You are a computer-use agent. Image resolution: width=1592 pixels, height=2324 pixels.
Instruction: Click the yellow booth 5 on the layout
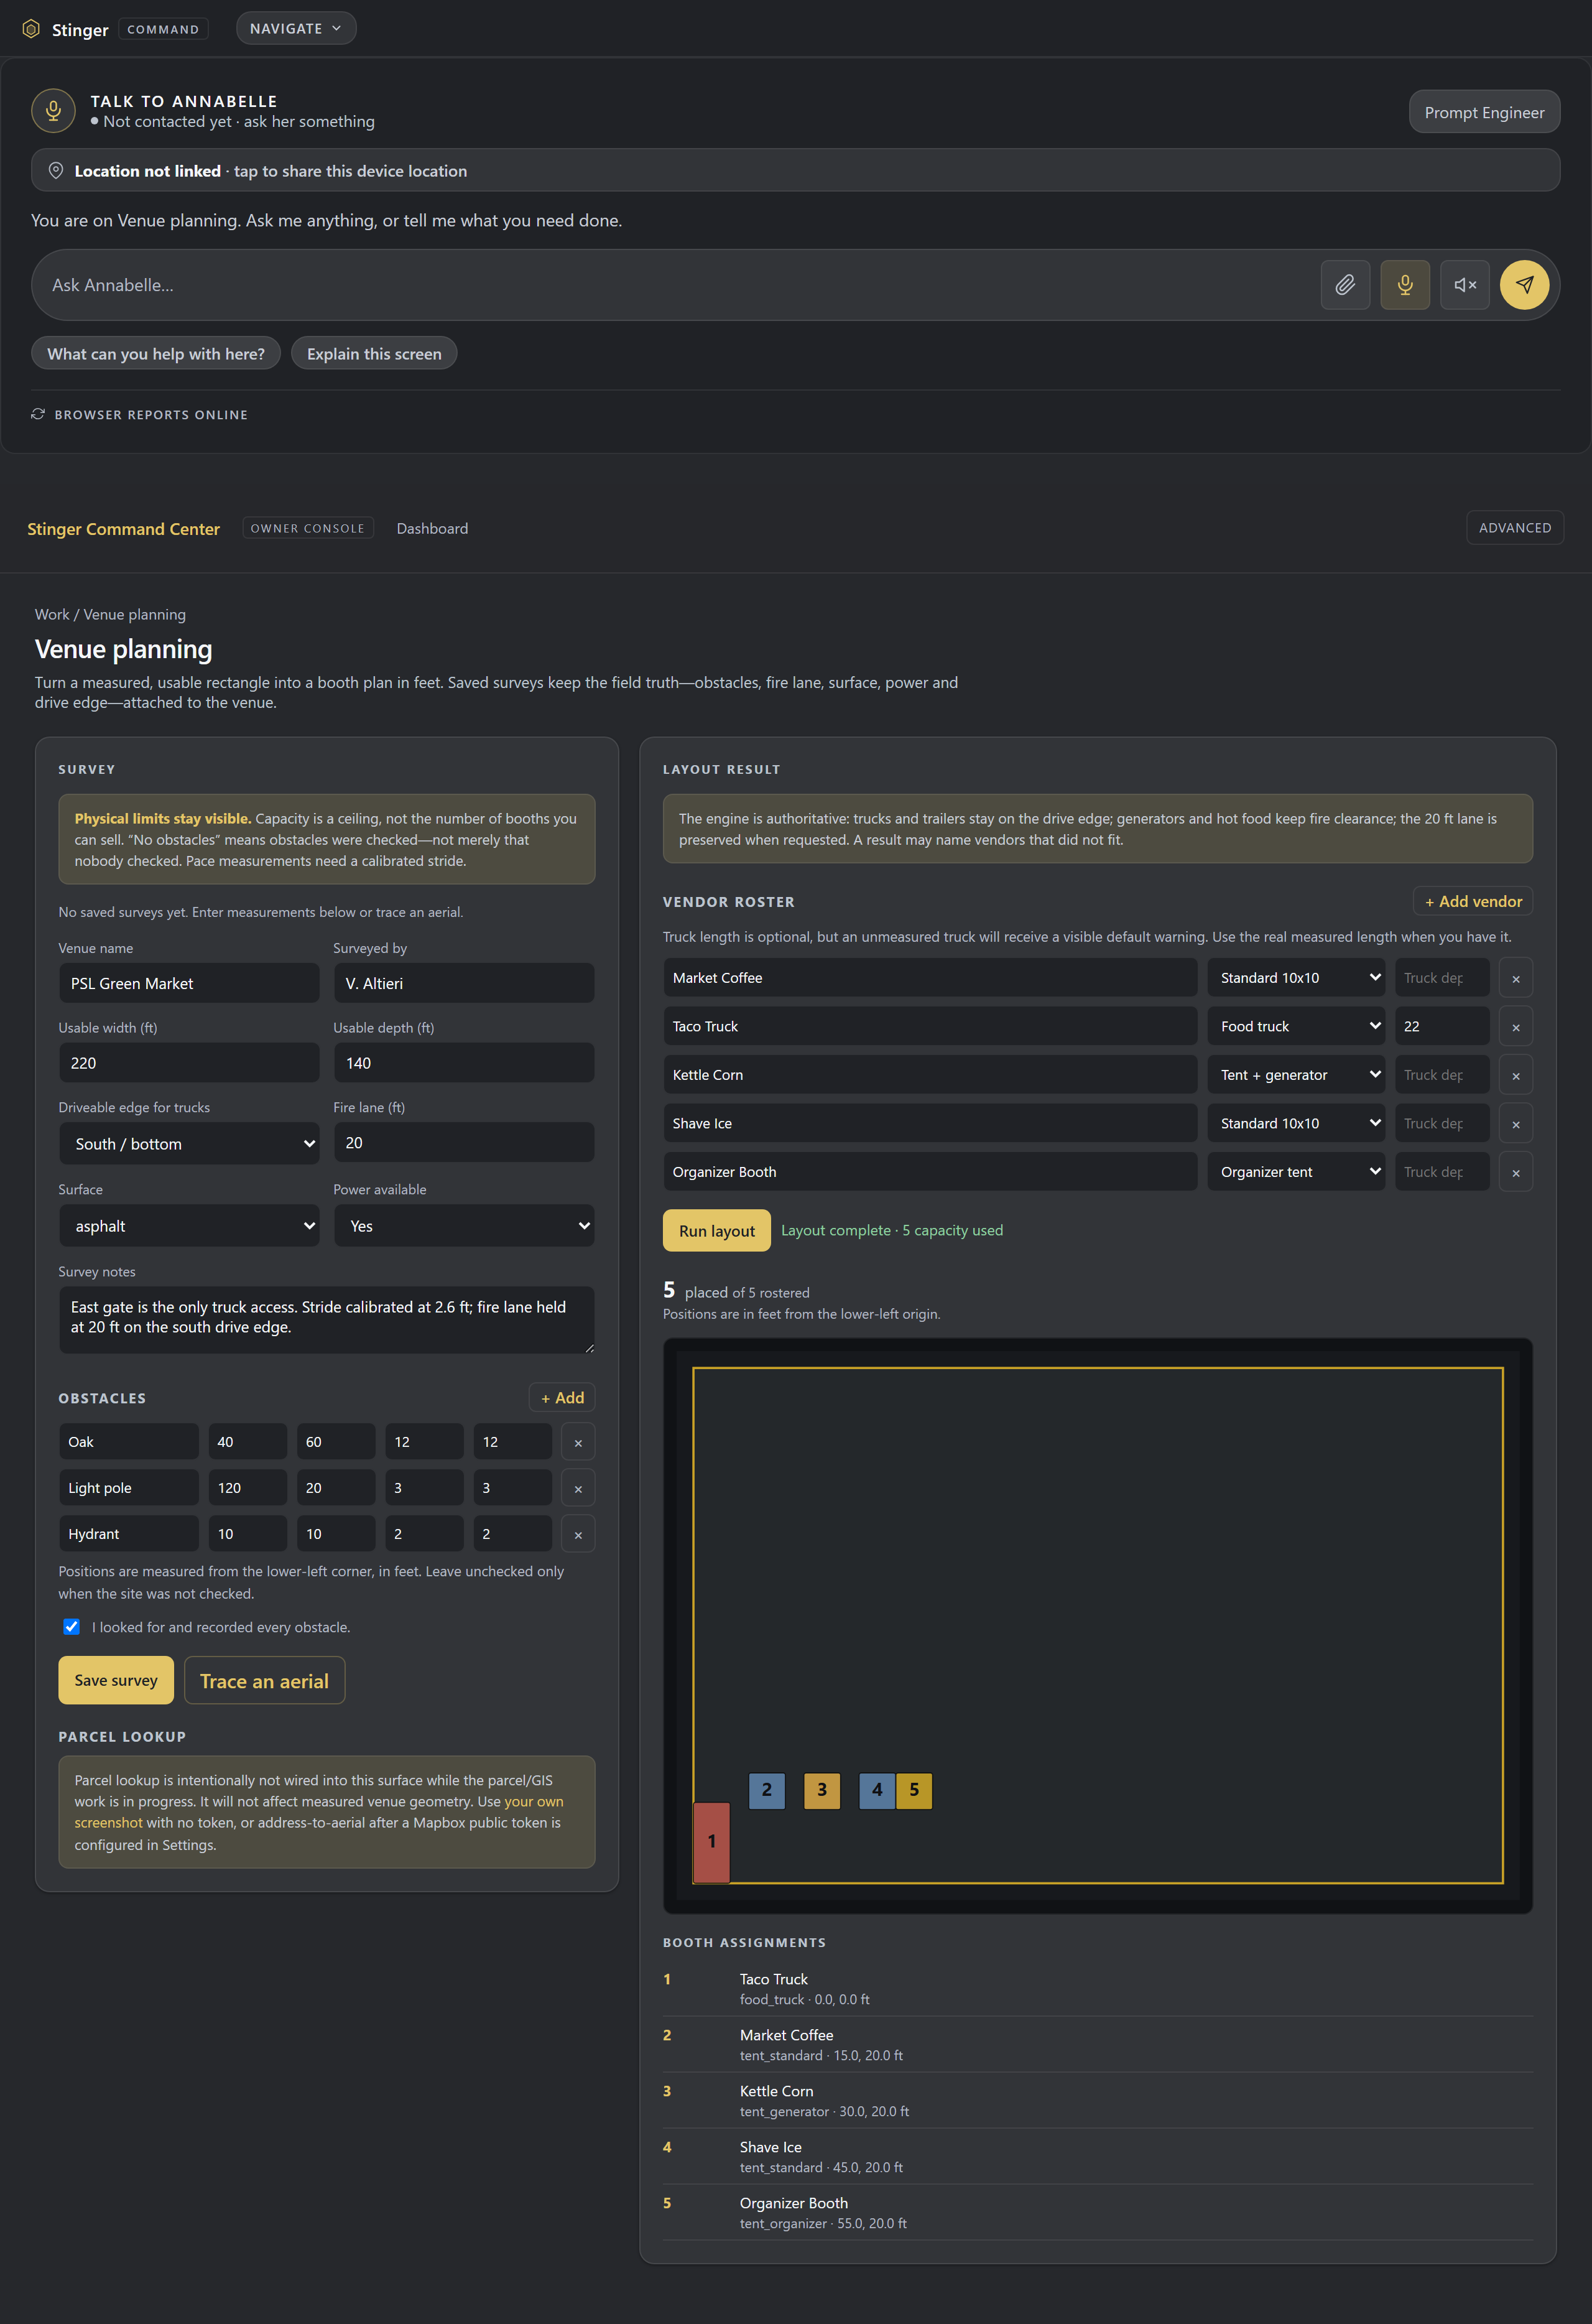point(914,1790)
